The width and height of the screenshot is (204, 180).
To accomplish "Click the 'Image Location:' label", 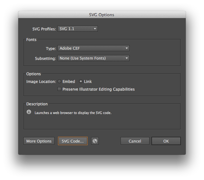I will pos(41,82).
